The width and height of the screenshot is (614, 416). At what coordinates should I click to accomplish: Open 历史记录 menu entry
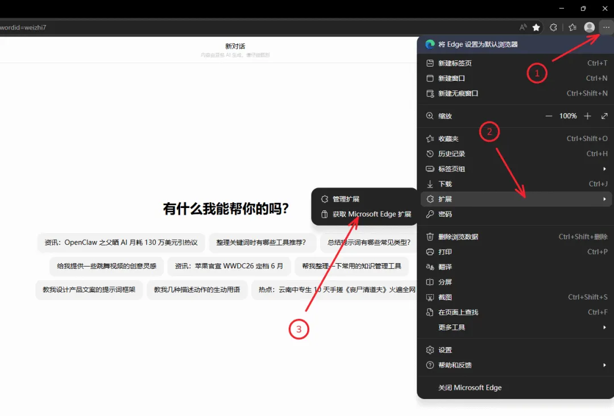click(516, 154)
